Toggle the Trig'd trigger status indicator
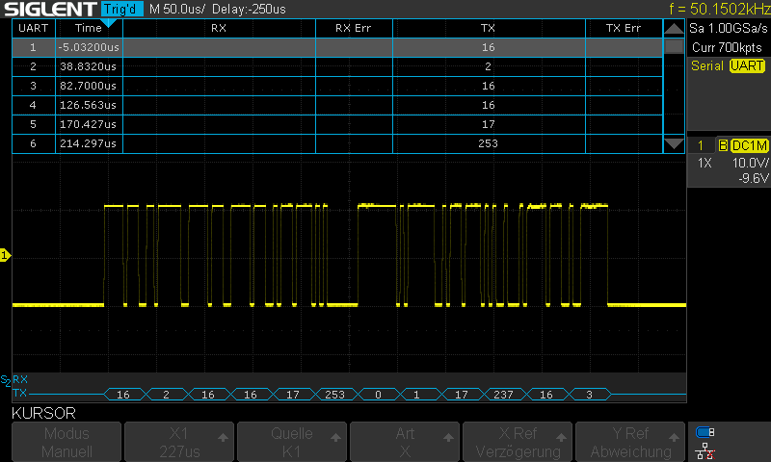 pos(122,9)
